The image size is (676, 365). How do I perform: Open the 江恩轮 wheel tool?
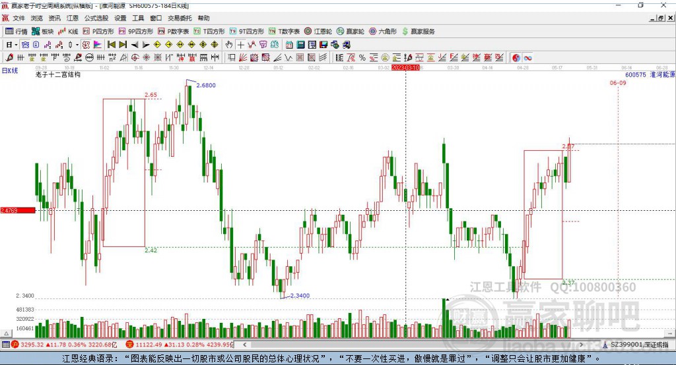(318, 32)
